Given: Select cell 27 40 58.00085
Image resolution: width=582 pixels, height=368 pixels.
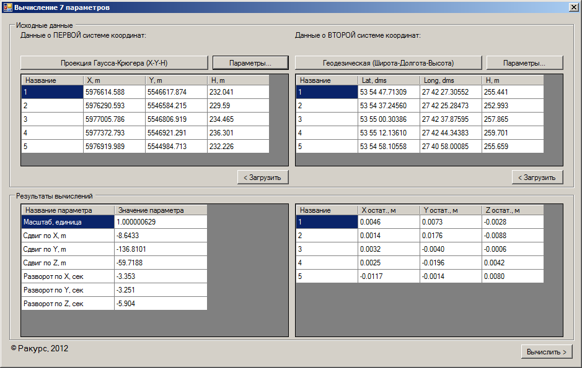Looking at the screenshot, I should tap(451, 146).
